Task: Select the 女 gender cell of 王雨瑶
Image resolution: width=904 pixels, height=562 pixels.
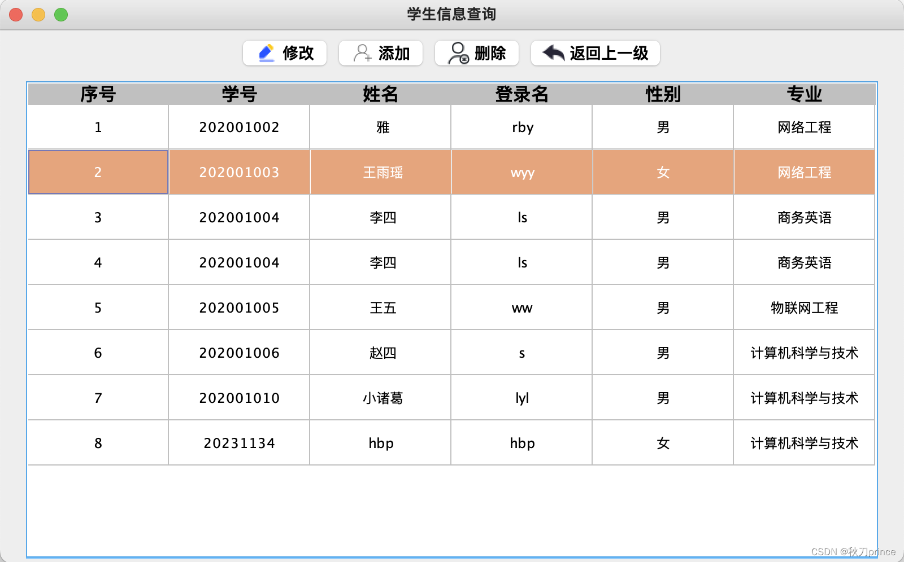Action: coord(663,172)
